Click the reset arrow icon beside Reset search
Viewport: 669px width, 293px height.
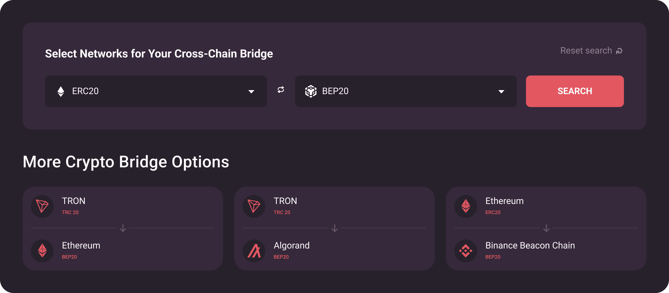pos(619,51)
